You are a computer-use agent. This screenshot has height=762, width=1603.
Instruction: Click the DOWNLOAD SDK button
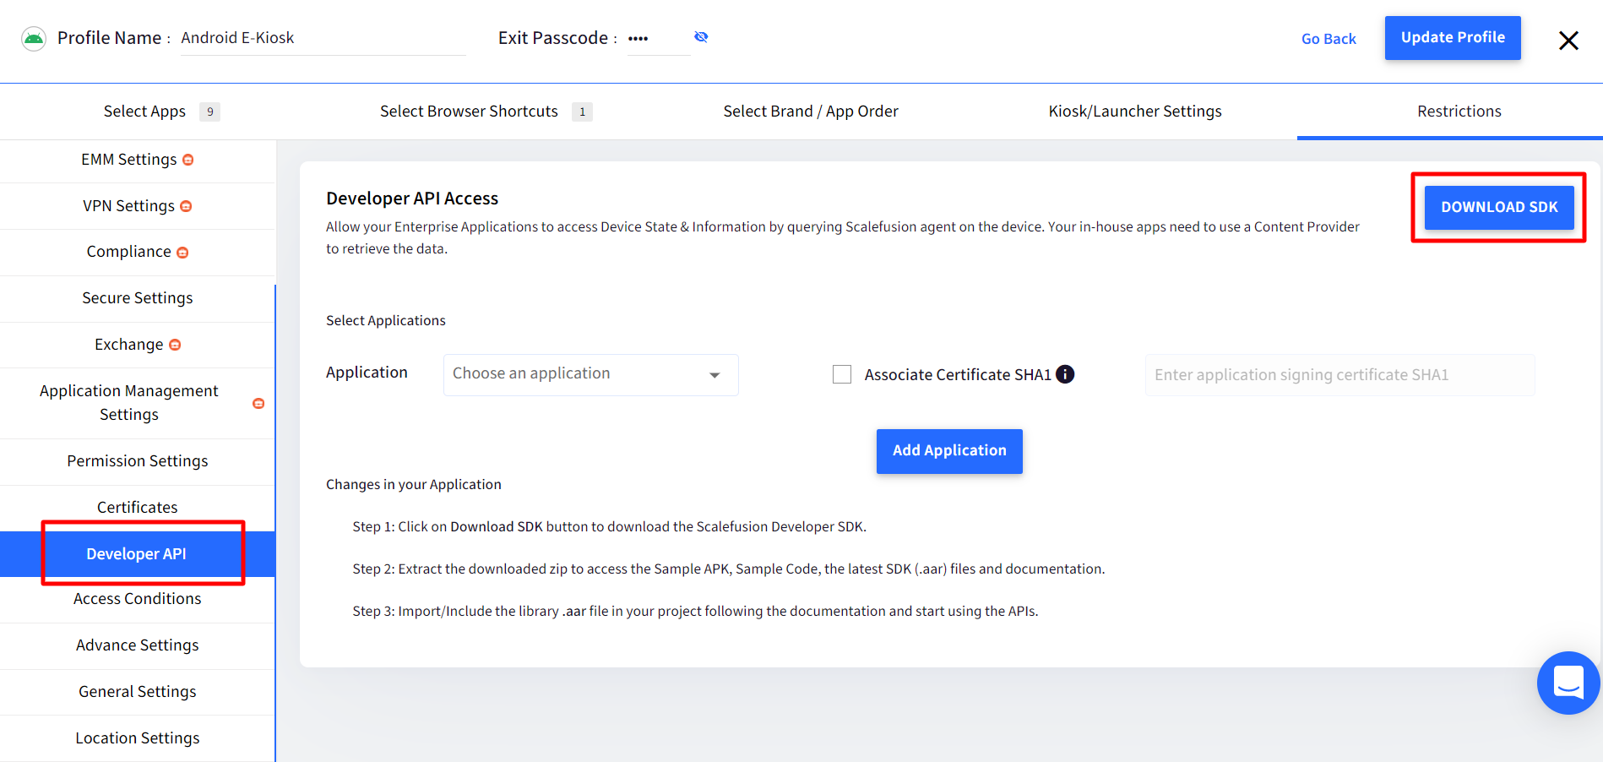1499,207
